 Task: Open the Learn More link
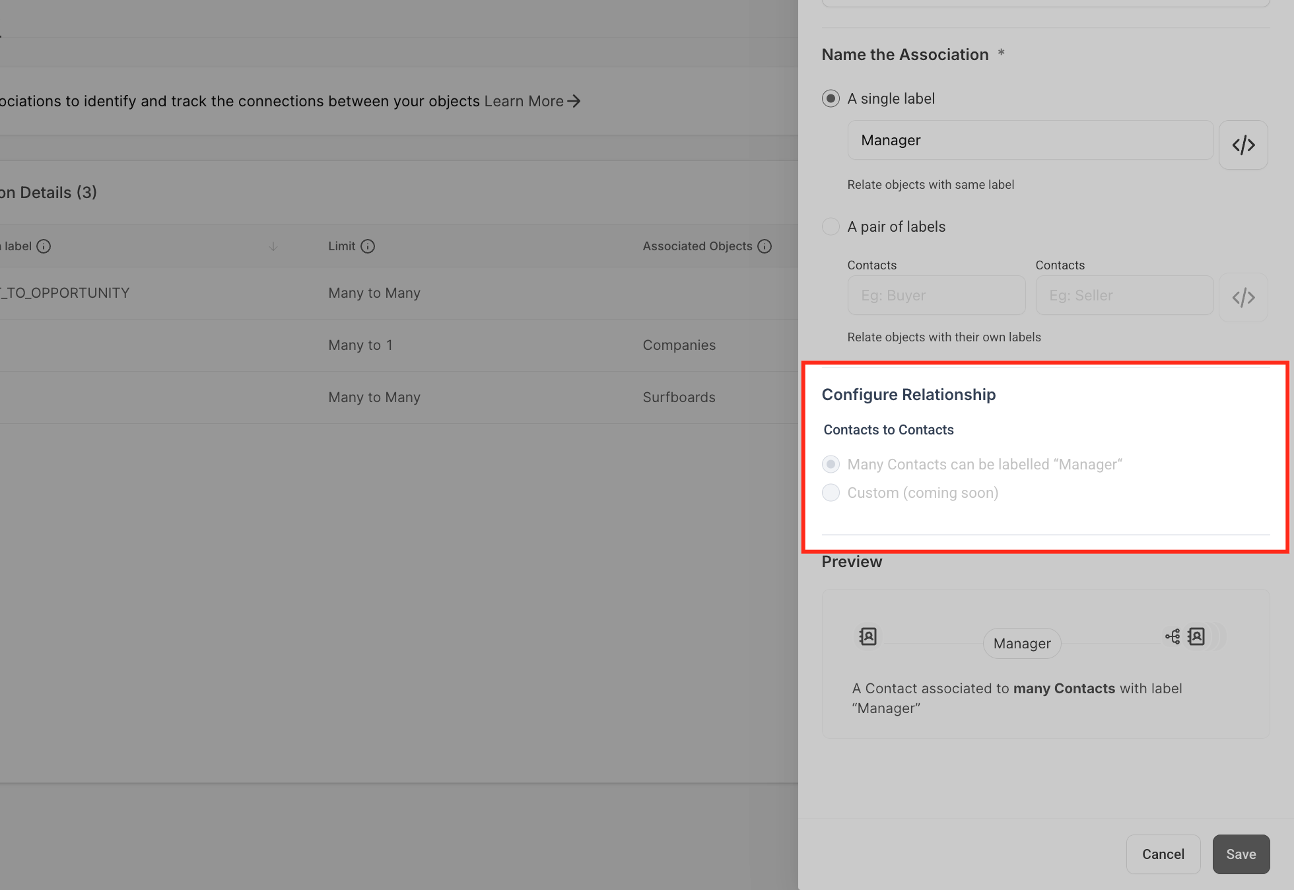tap(531, 101)
